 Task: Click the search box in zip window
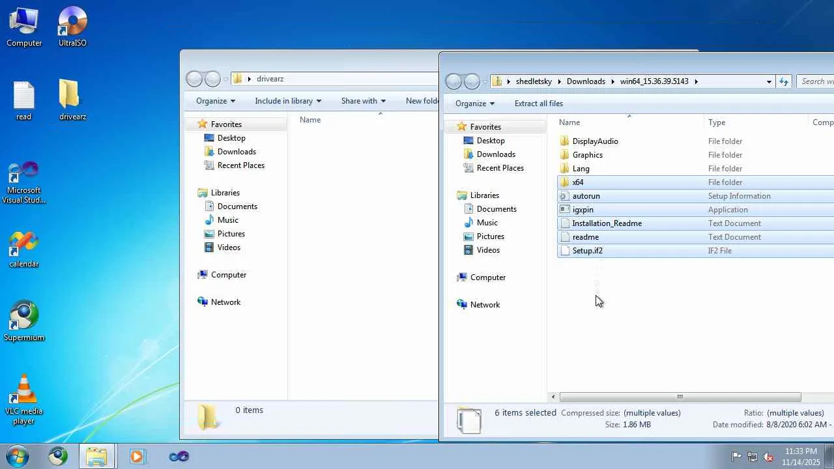pyautogui.click(x=816, y=81)
